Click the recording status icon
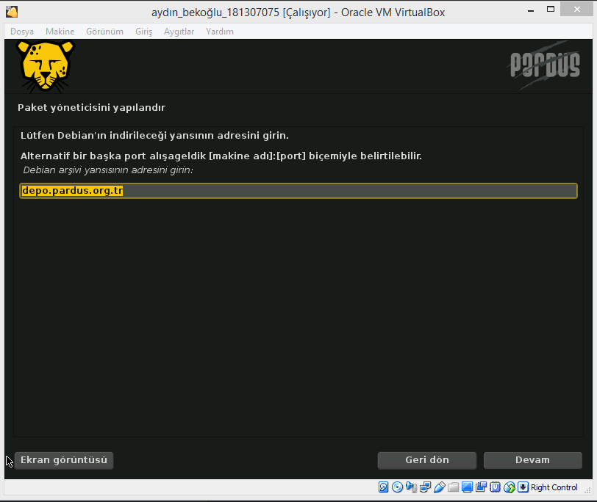 coord(482,487)
